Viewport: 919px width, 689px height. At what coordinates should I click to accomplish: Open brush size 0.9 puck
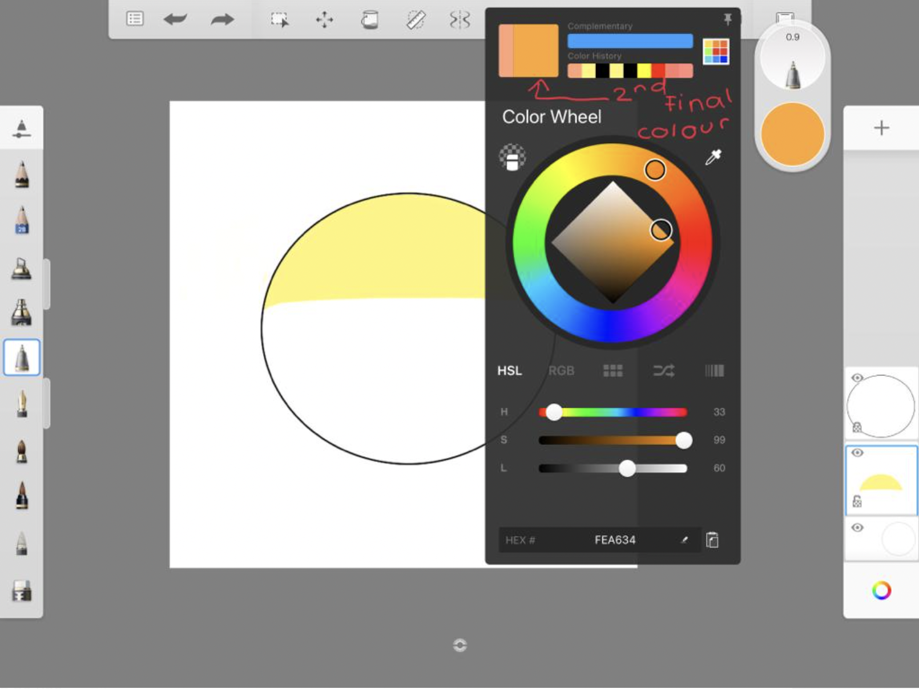(x=792, y=58)
